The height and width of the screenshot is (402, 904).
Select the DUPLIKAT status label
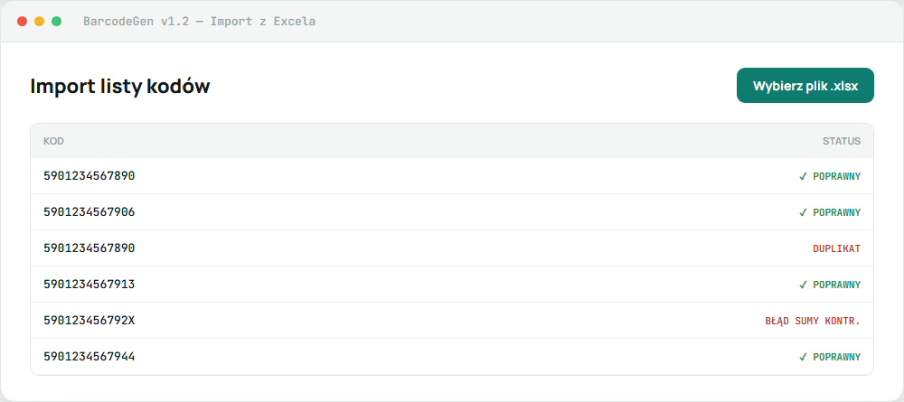(836, 248)
